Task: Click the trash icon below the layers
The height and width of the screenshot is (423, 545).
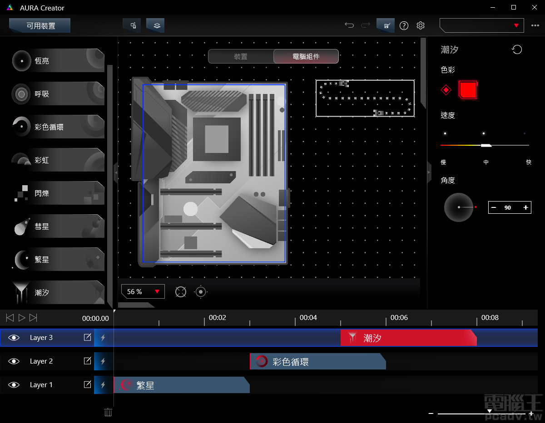Action: (108, 412)
